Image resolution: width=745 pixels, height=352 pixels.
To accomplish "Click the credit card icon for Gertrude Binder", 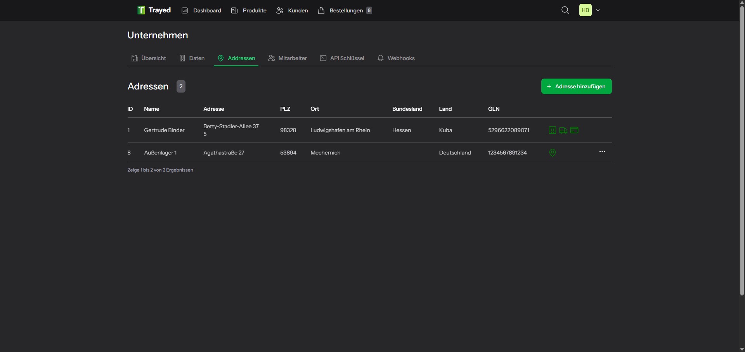I will tap(574, 130).
